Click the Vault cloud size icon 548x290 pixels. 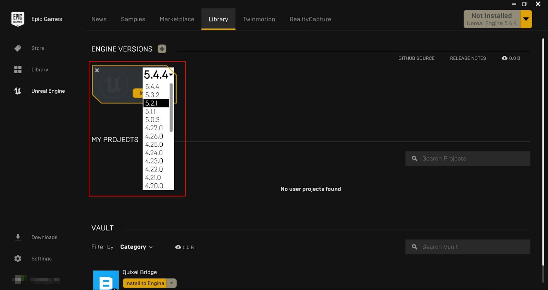[x=178, y=247]
